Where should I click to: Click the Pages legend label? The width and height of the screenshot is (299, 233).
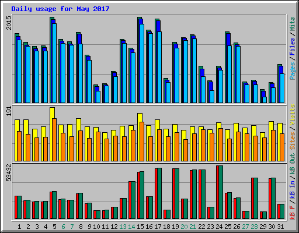tap(292, 71)
